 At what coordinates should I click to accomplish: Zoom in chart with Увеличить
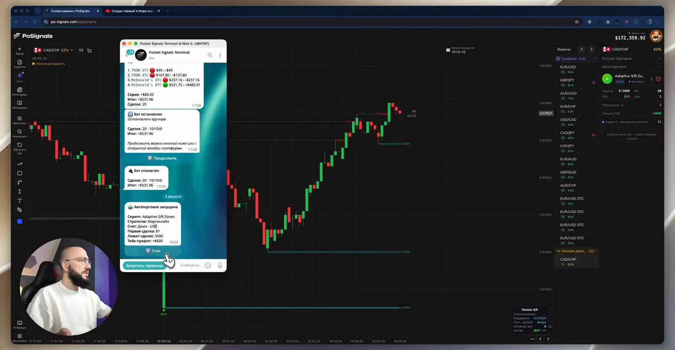coord(19,120)
